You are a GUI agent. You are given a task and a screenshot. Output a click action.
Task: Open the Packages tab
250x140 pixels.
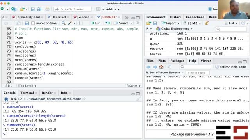click(177, 61)
